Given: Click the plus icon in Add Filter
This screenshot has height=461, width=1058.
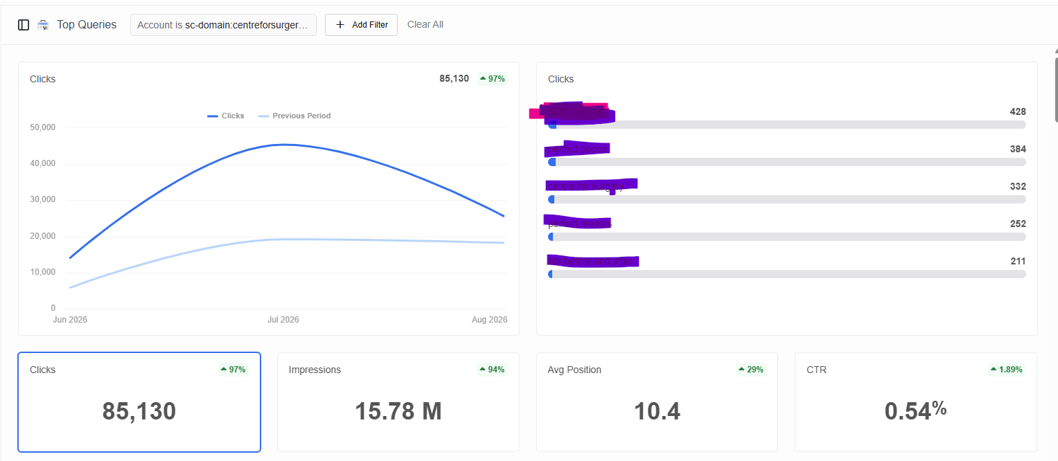Looking at the screenshot, I should (x=340, y=25).
